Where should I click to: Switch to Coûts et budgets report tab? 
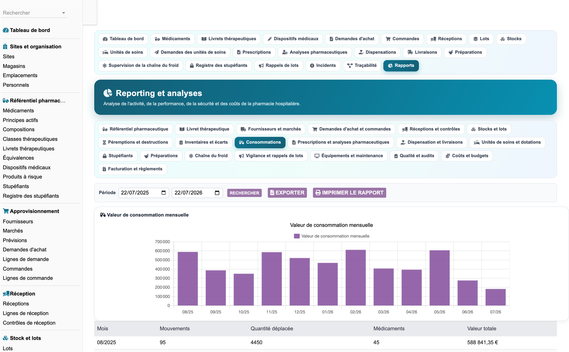pos(467,156)
